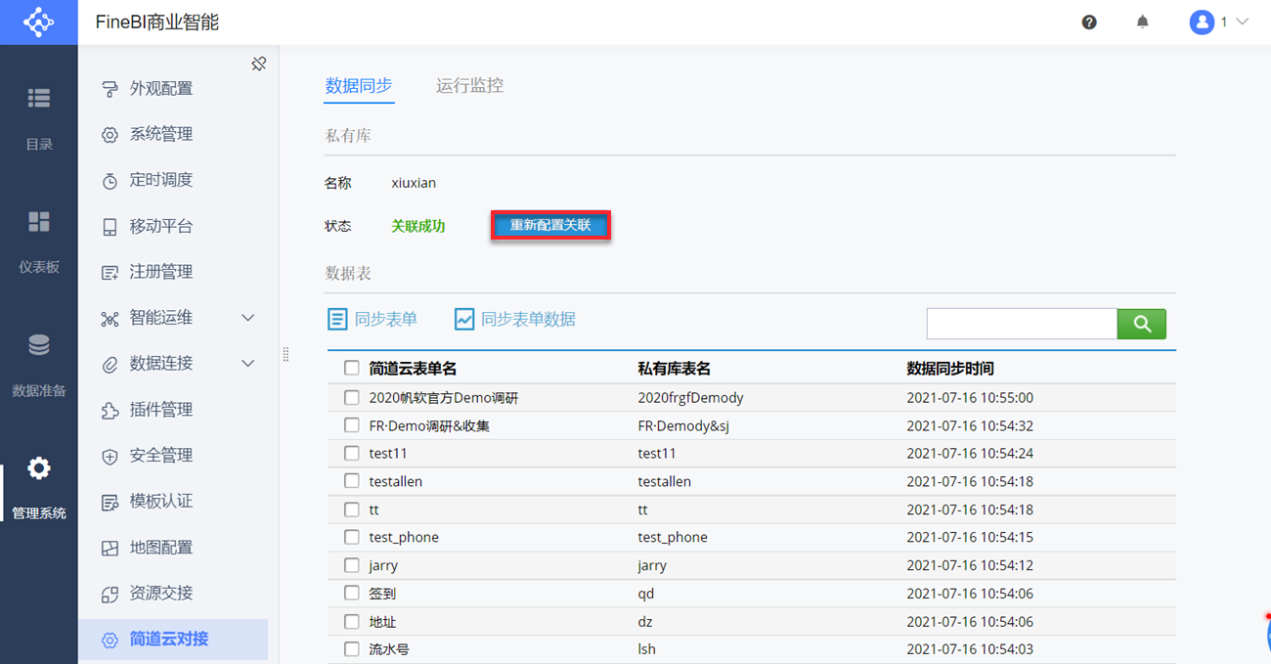Click the 数据连接 link icon
1271x664 pixels.
pyautogui.click(x=110, y=365)
